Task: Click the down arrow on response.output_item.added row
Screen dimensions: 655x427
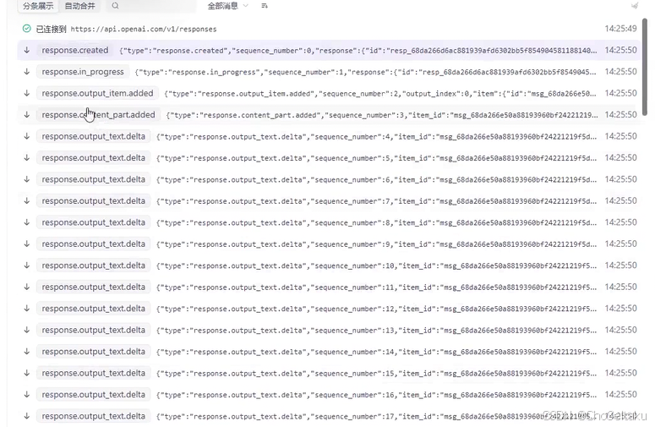Action: click(27, 93)
